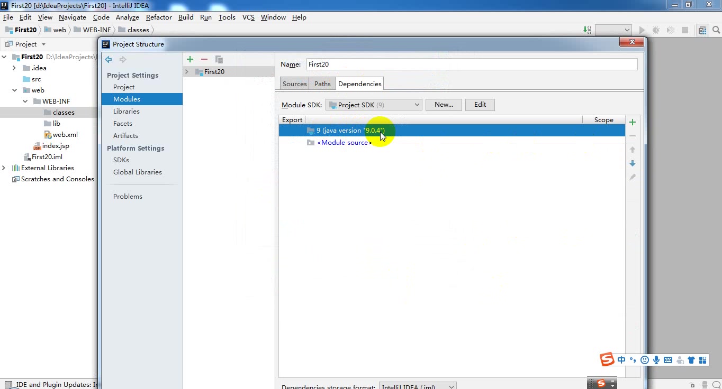The width and height of the screenshot is (722, 389).
Task: Select Artifacts in Project Settings
Action: (x=142, y=136)
